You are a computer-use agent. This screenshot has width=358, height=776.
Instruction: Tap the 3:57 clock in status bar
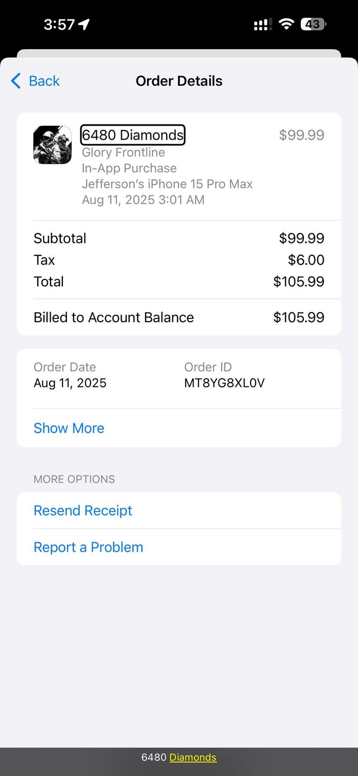pos(59,24)
